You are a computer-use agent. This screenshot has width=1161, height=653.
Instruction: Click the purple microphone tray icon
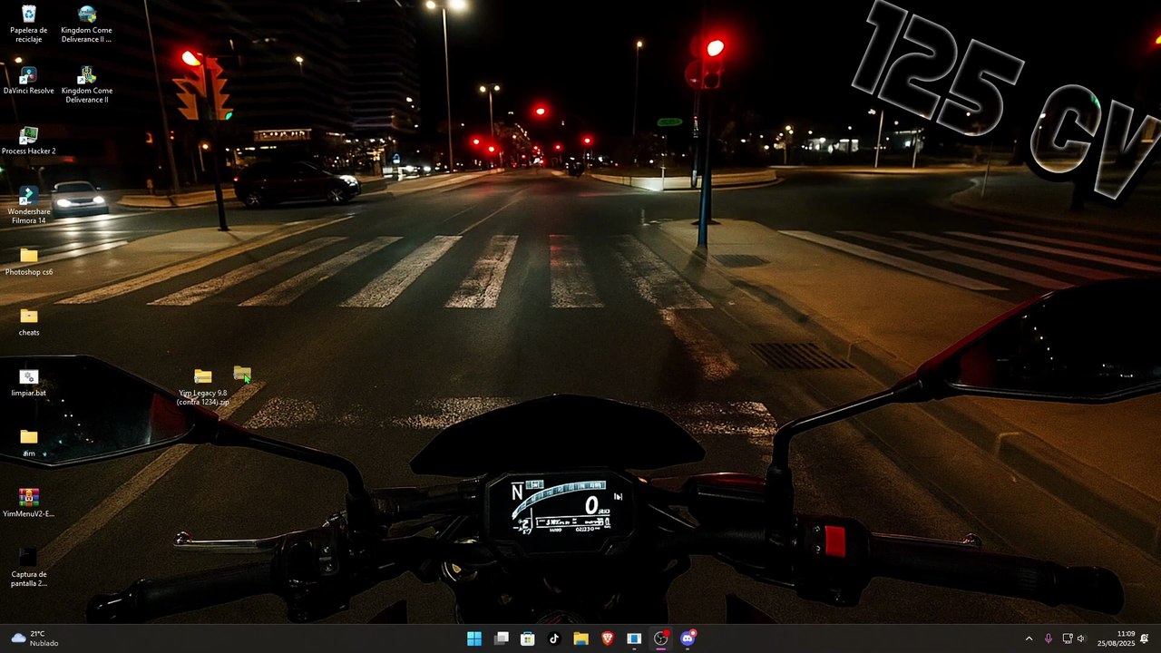click(1049, 638)
